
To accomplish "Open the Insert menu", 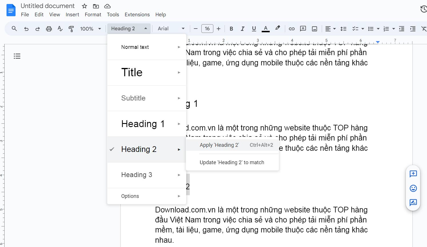I will [x=72, y=15].
